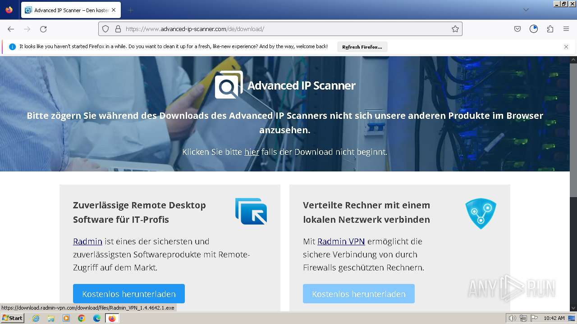
Task: Launch Chrome from taskbar
Action: coord(82,318)
